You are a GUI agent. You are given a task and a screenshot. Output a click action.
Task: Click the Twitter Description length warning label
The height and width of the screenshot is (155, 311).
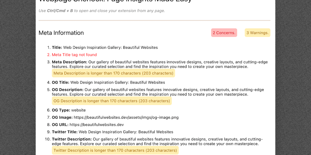(x=115, y=150)
